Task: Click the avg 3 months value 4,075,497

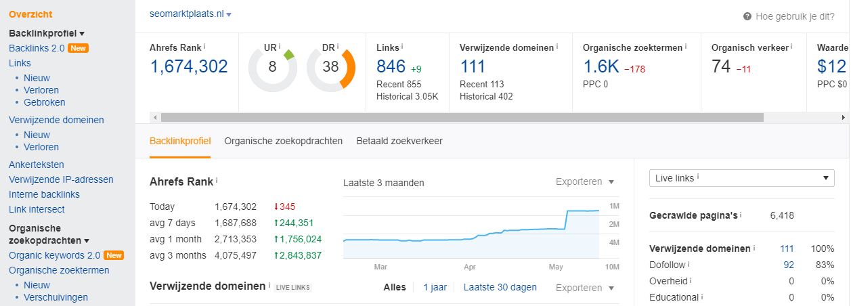Action: coord(236,255)
